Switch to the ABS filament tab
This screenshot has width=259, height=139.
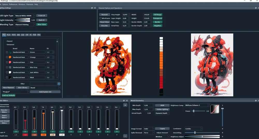tap(18, 35)
